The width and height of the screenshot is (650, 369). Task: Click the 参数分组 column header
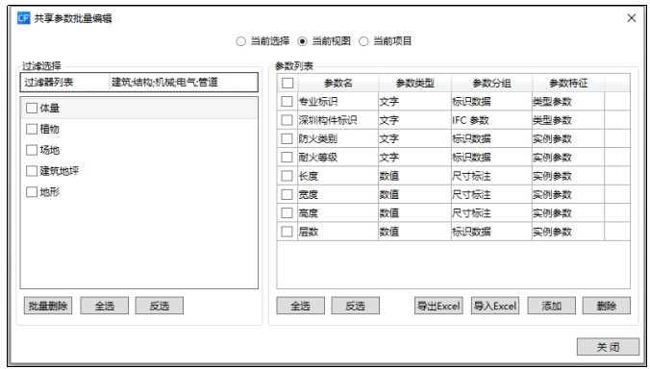pyautogui.click(x=491, y=84)
